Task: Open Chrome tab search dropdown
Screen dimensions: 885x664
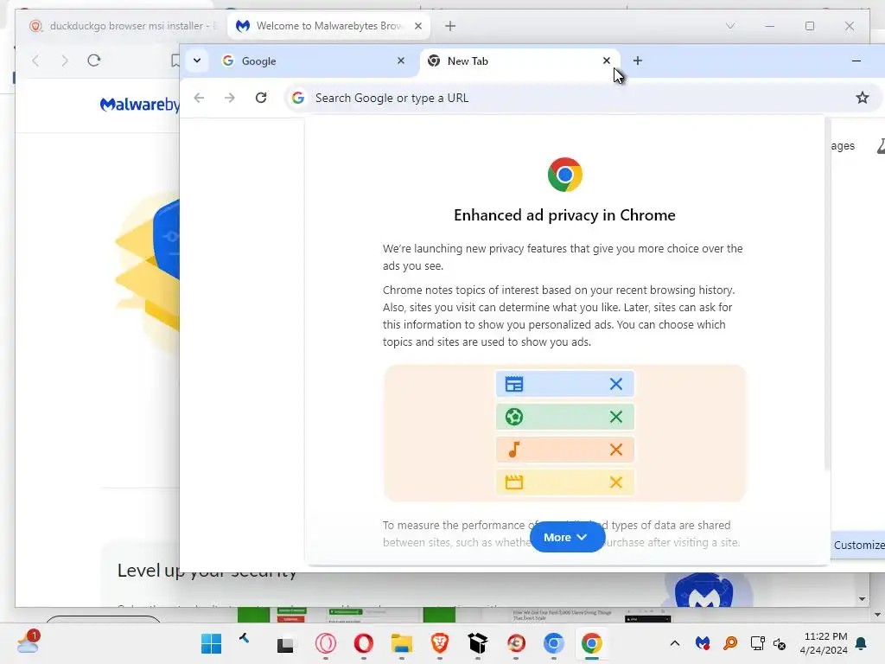Action: pos(197,61)
